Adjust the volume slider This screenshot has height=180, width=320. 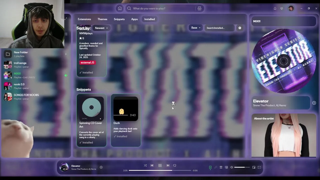click(x=242, y=167)
